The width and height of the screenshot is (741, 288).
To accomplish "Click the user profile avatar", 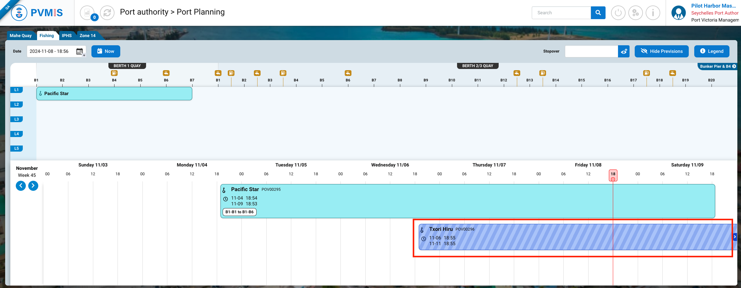I will [x=678, y=13].
